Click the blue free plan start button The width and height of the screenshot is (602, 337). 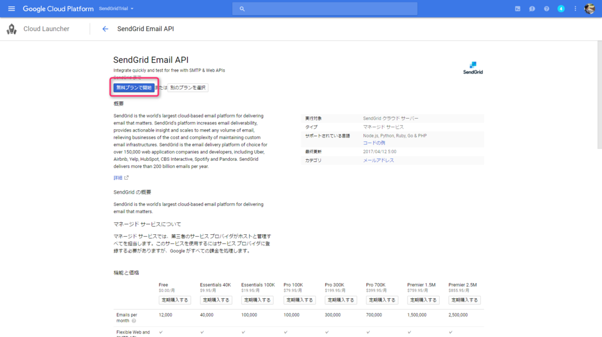point(134,88)
